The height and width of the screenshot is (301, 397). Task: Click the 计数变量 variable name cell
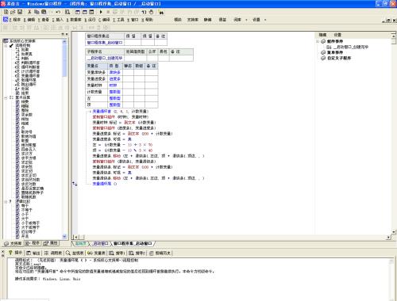(96, 92)
